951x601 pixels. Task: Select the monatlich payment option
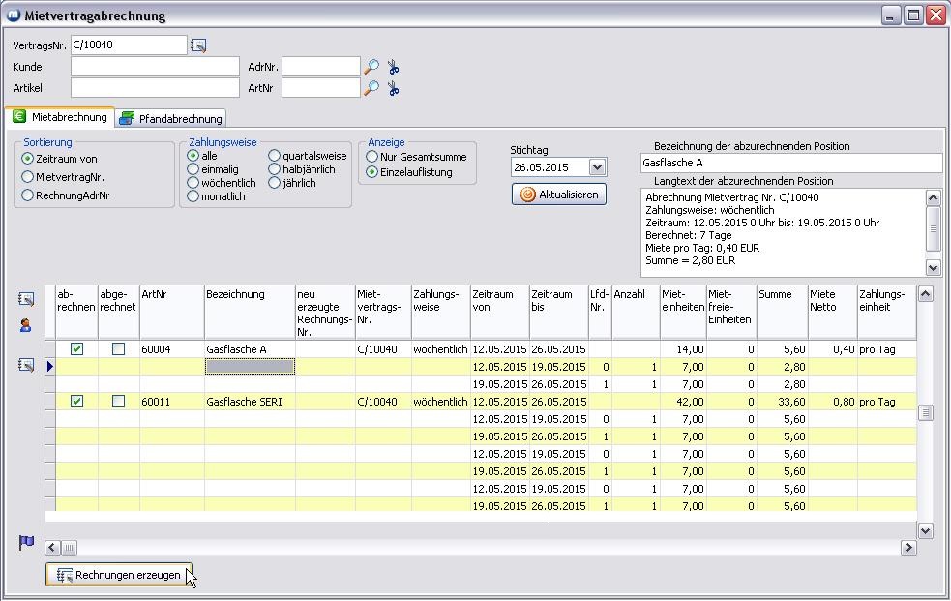pos(193,196)
